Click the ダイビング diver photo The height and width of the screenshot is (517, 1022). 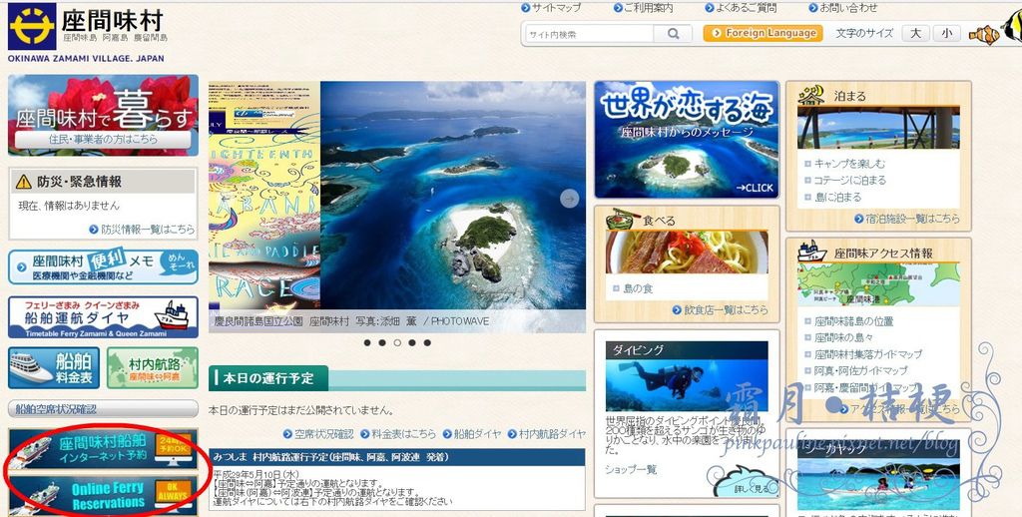tap(687, 384)
